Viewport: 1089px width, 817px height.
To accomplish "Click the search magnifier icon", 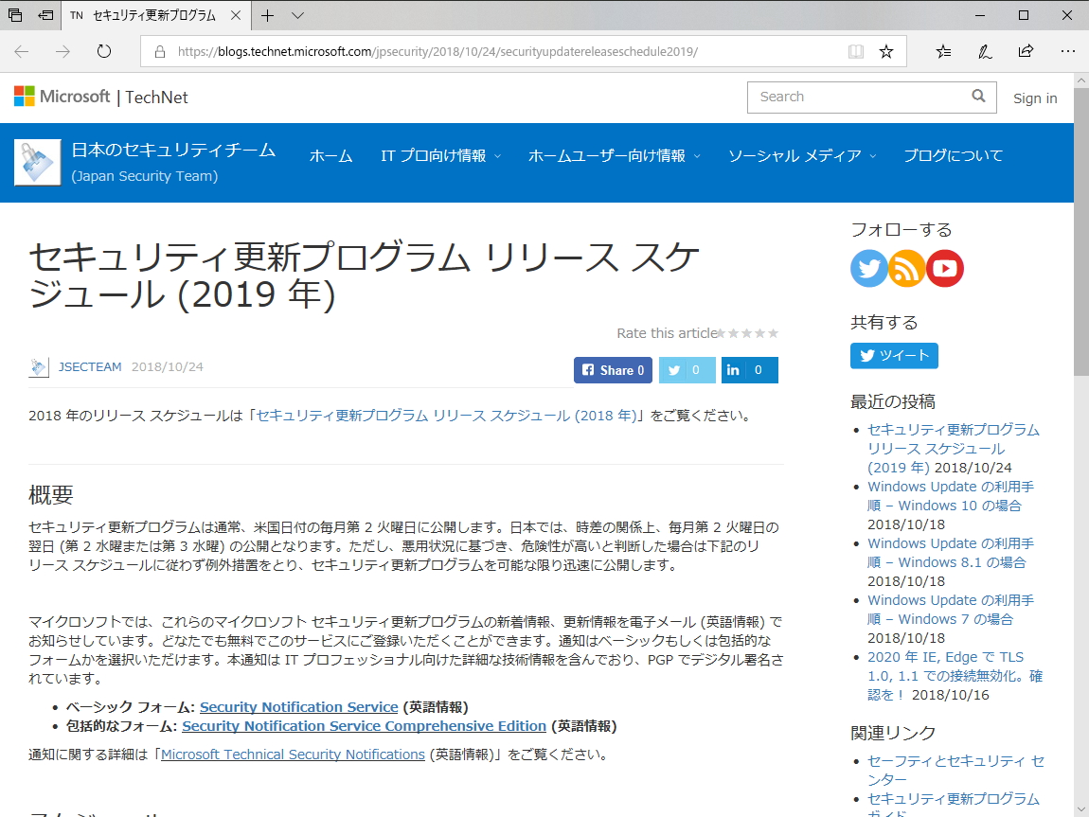I will (978, 97).
